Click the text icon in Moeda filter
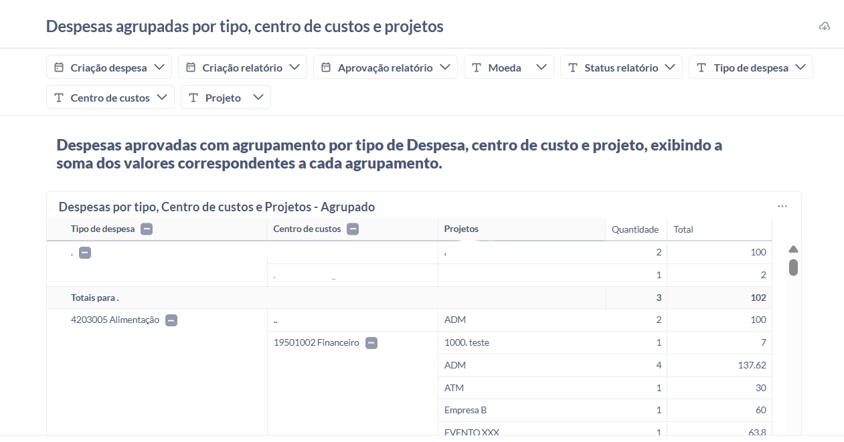 pos(477,68)
